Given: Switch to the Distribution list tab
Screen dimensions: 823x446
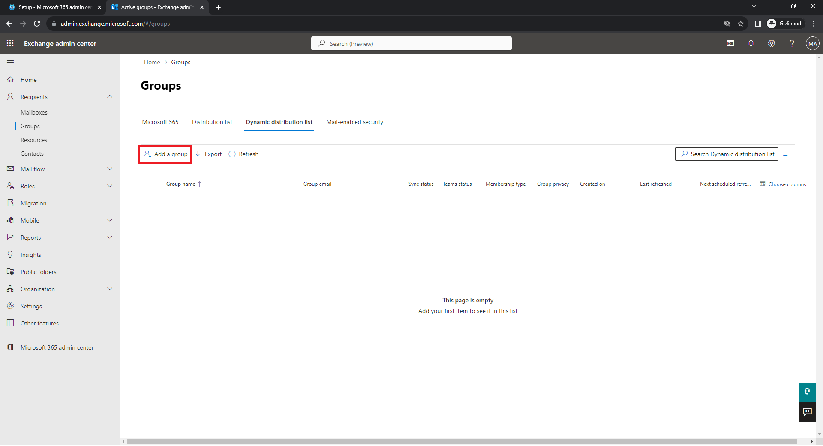Looking at the screenshot, I should [212, 122].
